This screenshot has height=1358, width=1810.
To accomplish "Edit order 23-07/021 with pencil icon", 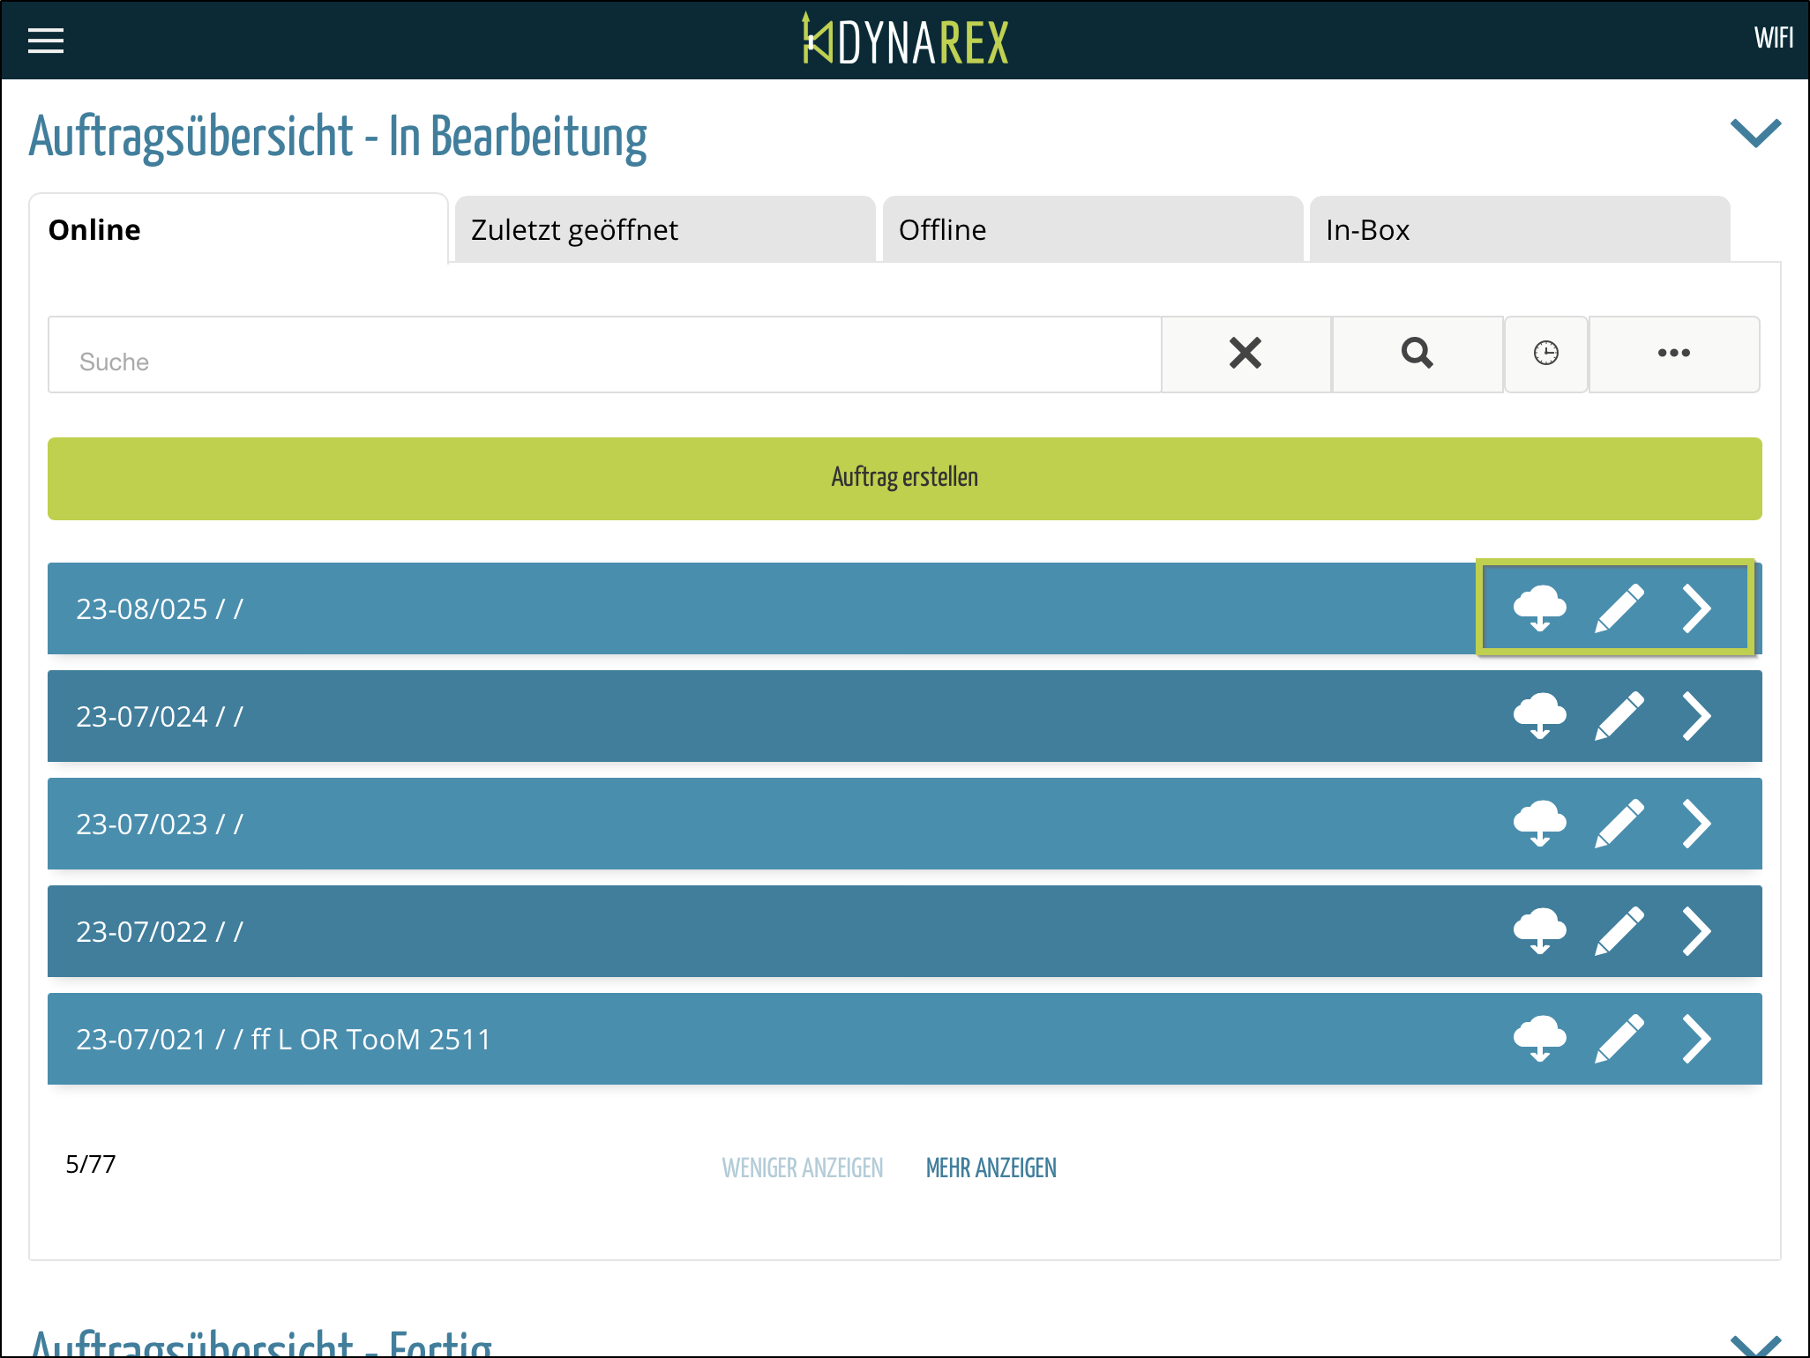I will pos(1619,1039).
